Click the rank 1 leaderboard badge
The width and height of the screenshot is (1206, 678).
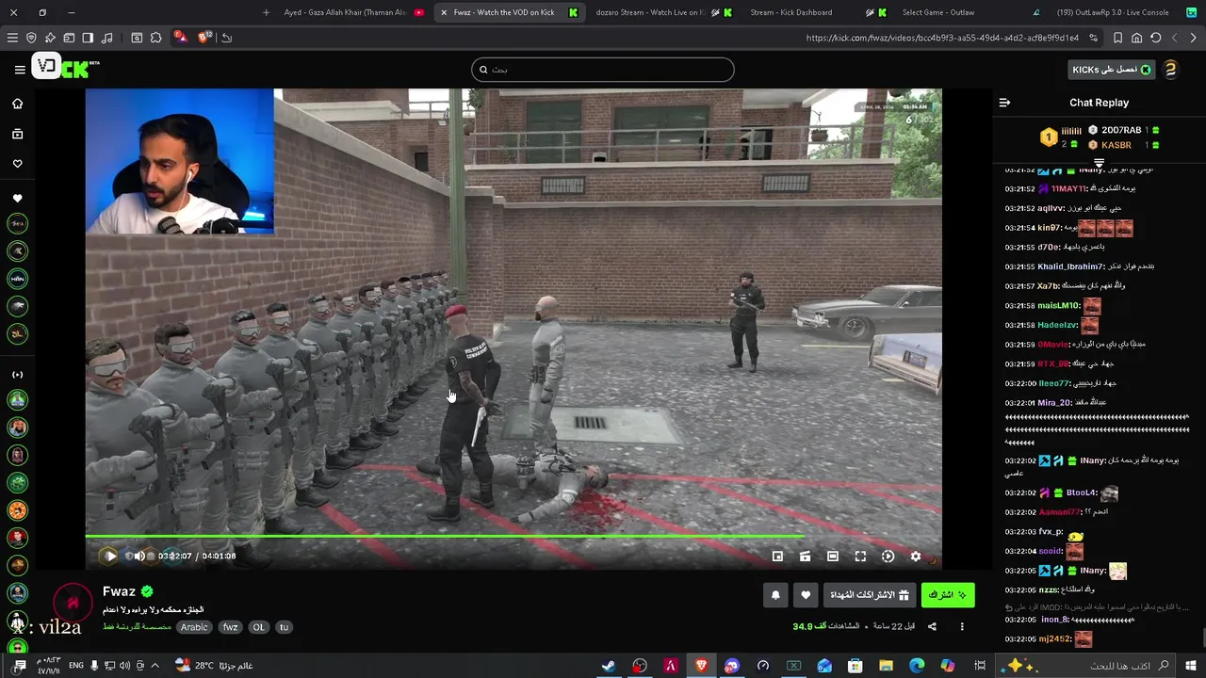pos(1049,137)
